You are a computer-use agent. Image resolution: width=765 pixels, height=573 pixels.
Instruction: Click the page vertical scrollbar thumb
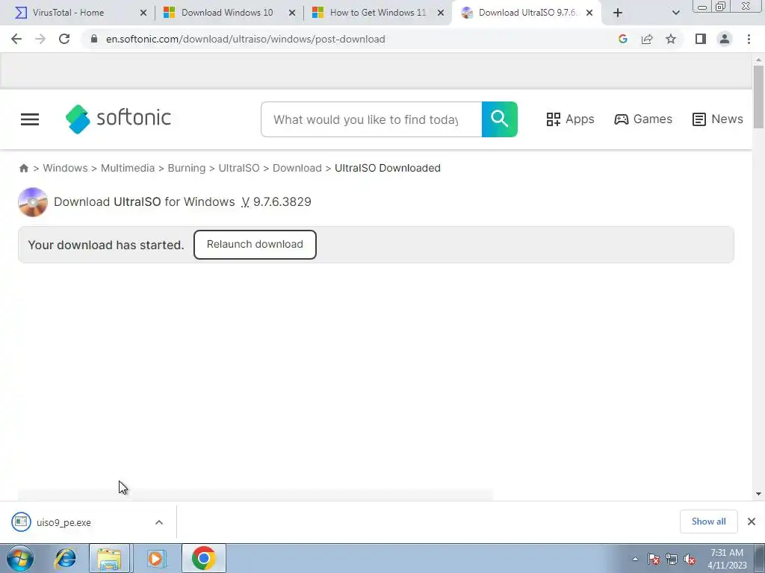pos(758,96)
